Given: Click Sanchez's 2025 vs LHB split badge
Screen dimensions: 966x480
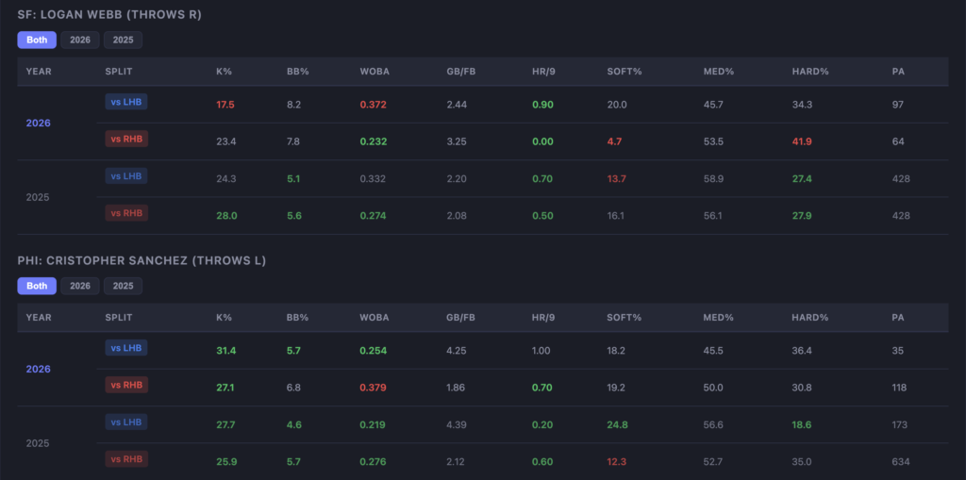Looking at the screenshot, I should pyautogui.click(x=126, y=422).
